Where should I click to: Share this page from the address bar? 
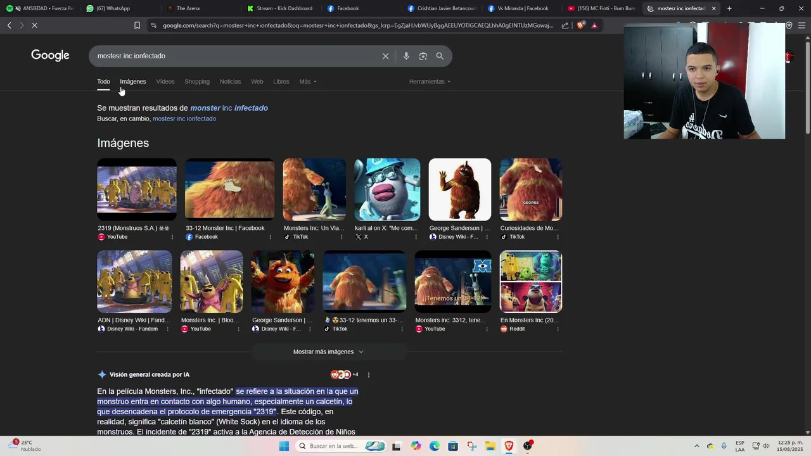[565, 25]
